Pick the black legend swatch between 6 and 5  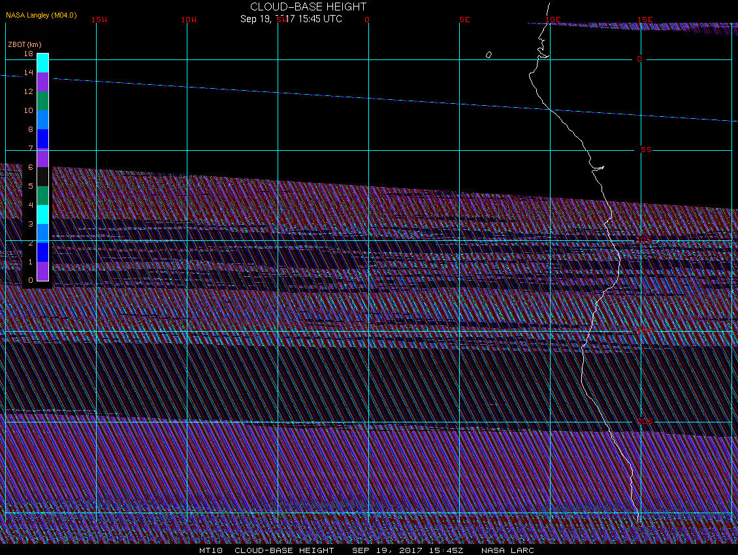43,176
